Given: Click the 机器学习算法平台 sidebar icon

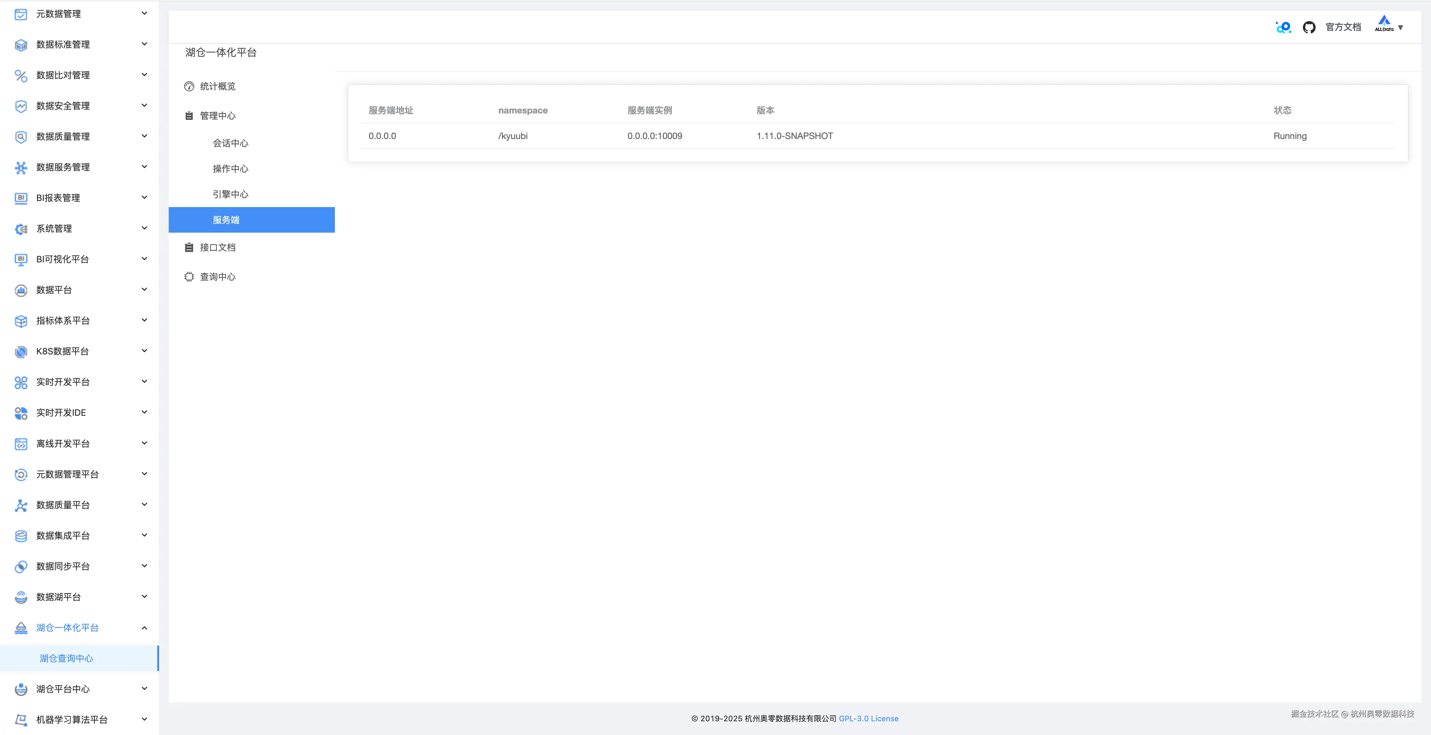Looking at the screenshot, I should tap(21, 720).
